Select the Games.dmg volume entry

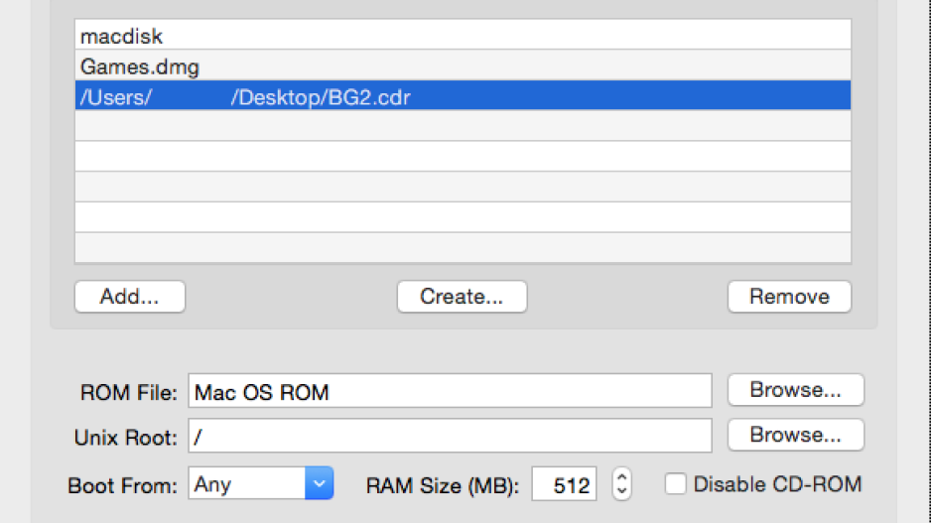pyautogui.click(x=463, y=65)
